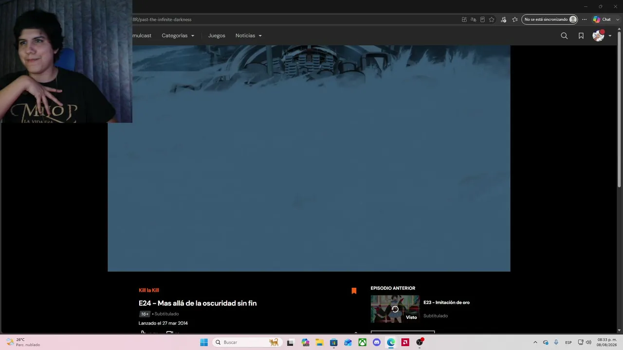Click the translate page icon
Viewport: 623px width, 350px height.
pos(473,19)
